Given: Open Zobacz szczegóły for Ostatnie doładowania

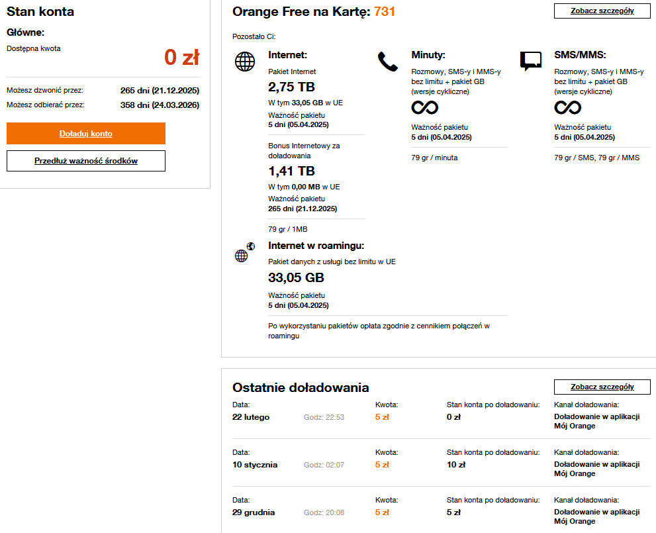Looking at the screenshot, I should (x=602, y=387).
